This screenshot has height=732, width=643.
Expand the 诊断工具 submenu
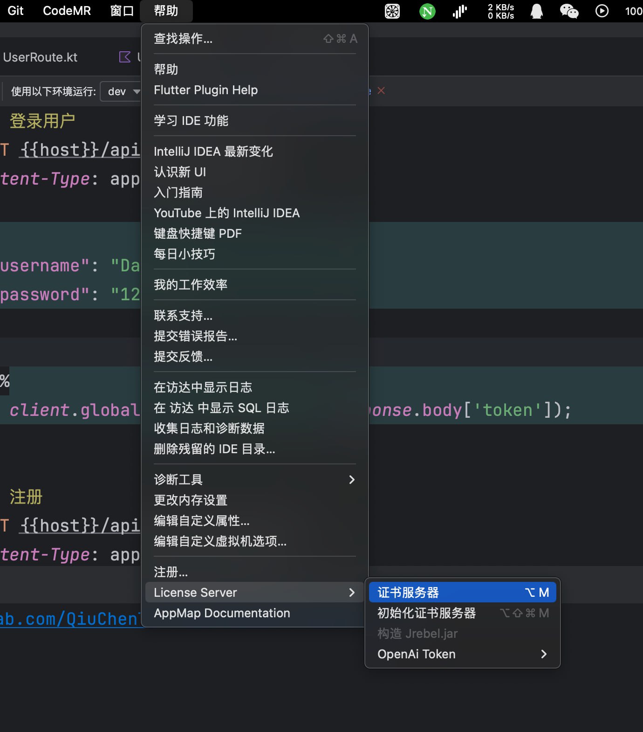(x=255, y=480)
